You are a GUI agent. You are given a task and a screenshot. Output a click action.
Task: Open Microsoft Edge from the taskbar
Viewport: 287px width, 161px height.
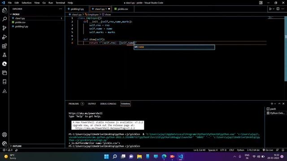click(164, 157)
